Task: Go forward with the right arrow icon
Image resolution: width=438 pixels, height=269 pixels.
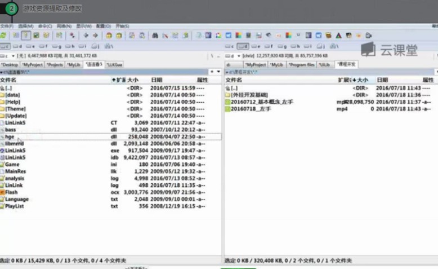Action: coord(96,36)
